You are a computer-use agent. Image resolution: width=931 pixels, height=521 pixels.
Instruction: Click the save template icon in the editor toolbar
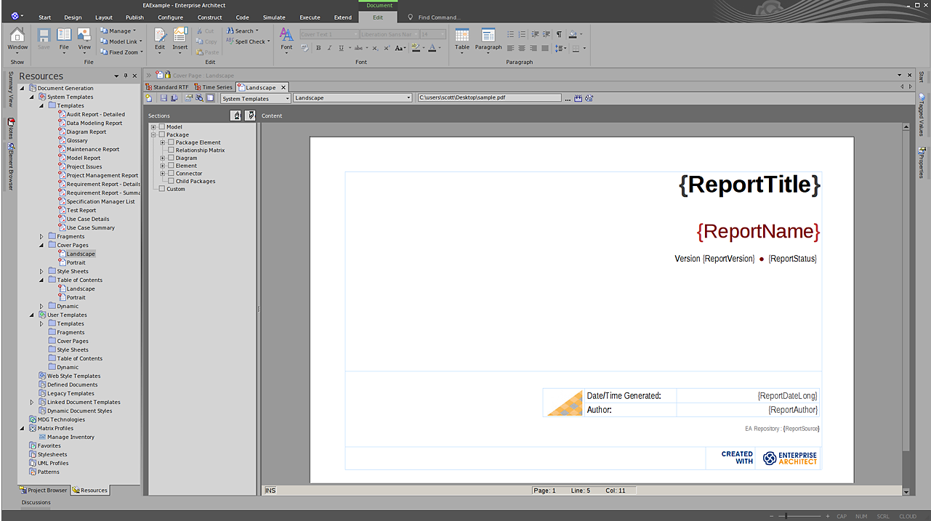pos(164,97)
